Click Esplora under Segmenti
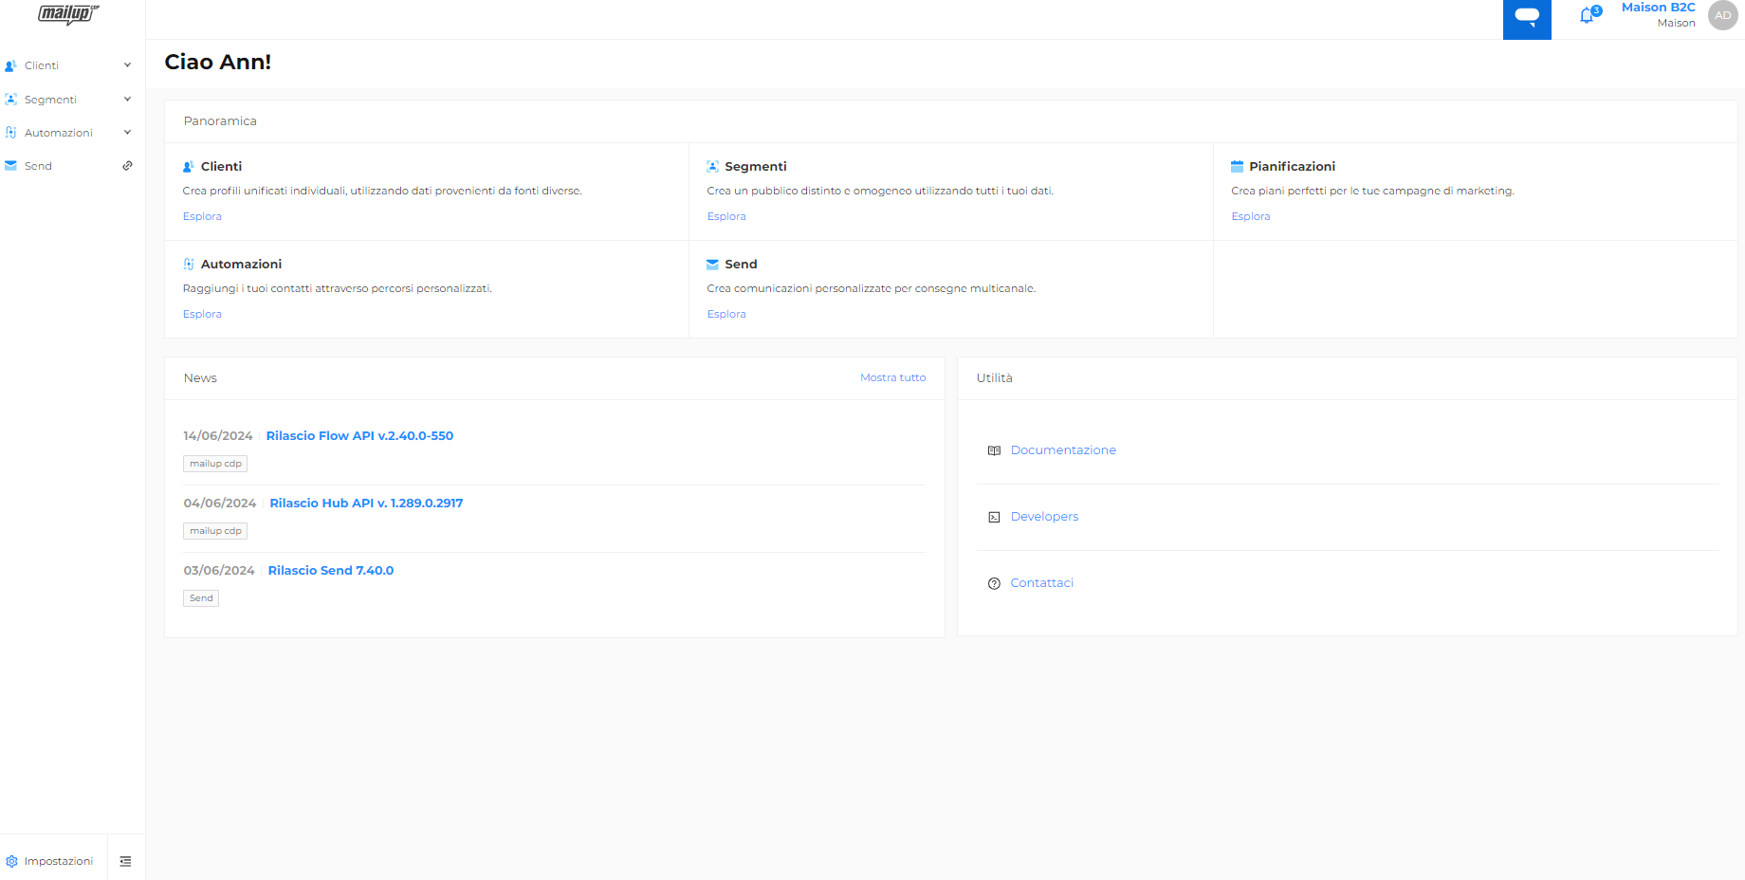Image resolution: width=1745 pixels, height=880 pixels. [726, 216]
